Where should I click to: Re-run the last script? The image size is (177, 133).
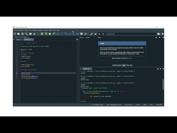point(54,34)
